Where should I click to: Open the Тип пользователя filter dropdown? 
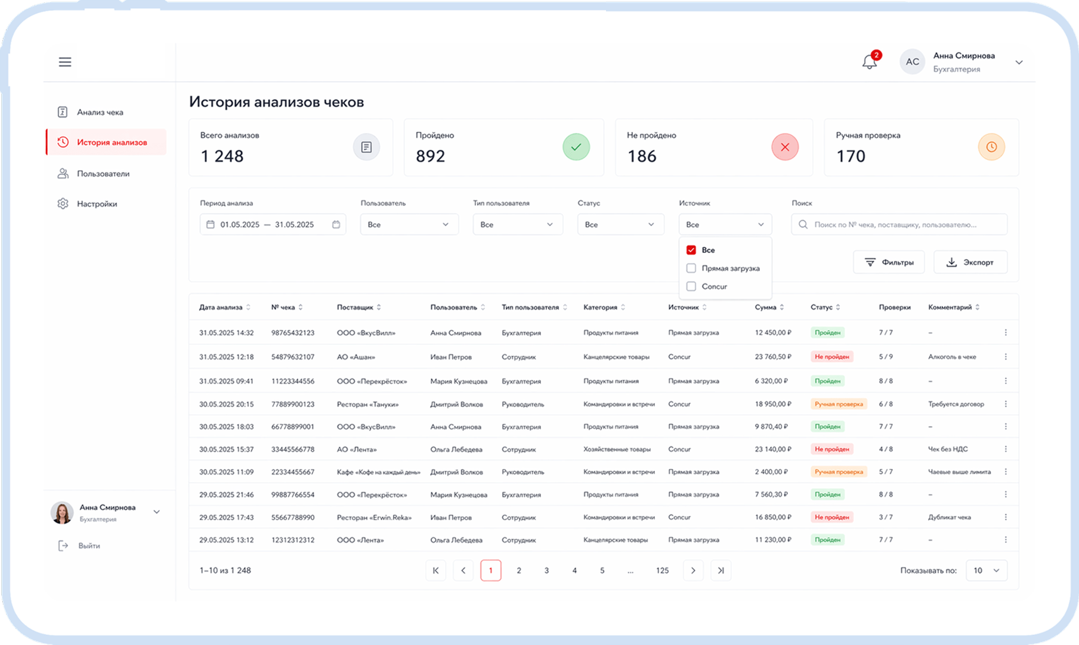(x=518, y=224)
